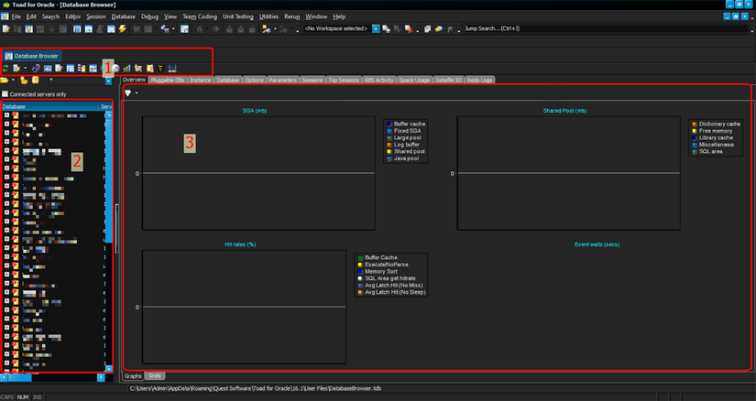The height and width of the screenshot is (401, 756).
Task: Switch to the Space Usage tab
Action: [x=414, y=81]
